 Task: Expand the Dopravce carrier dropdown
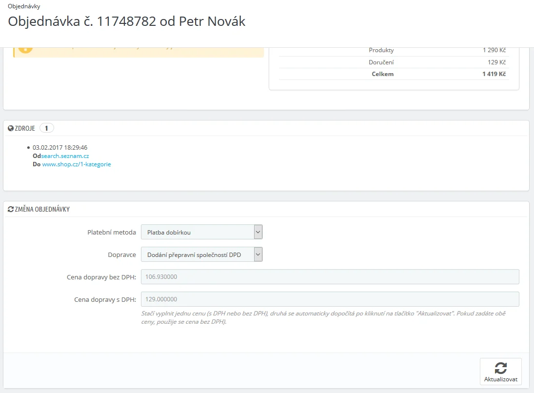(x=201, y=255)
